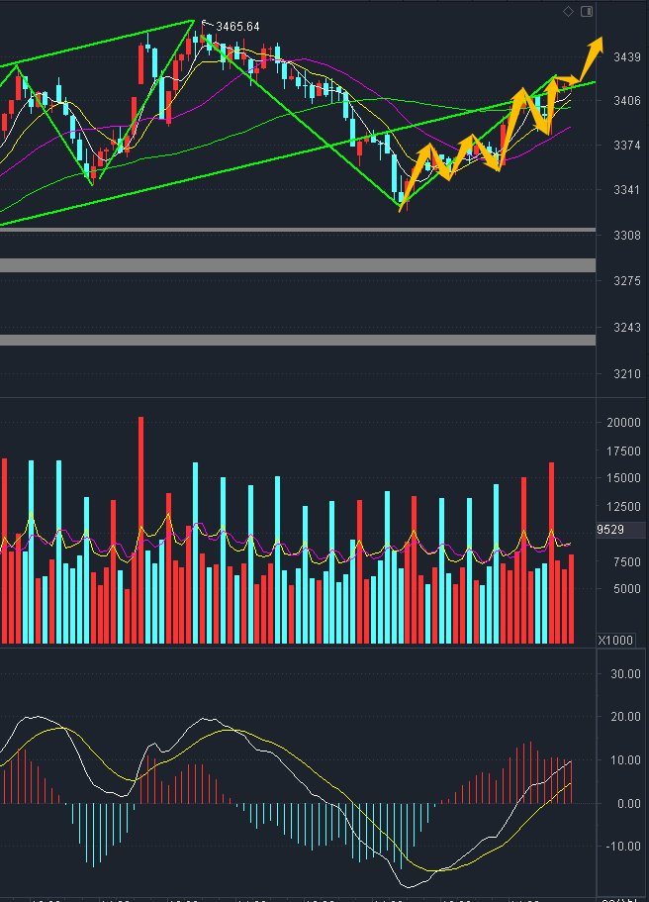Viewport: 649px width, 902px height.
Task: Click the 5000 volume axis label
Action: click(x=627, y=589)
